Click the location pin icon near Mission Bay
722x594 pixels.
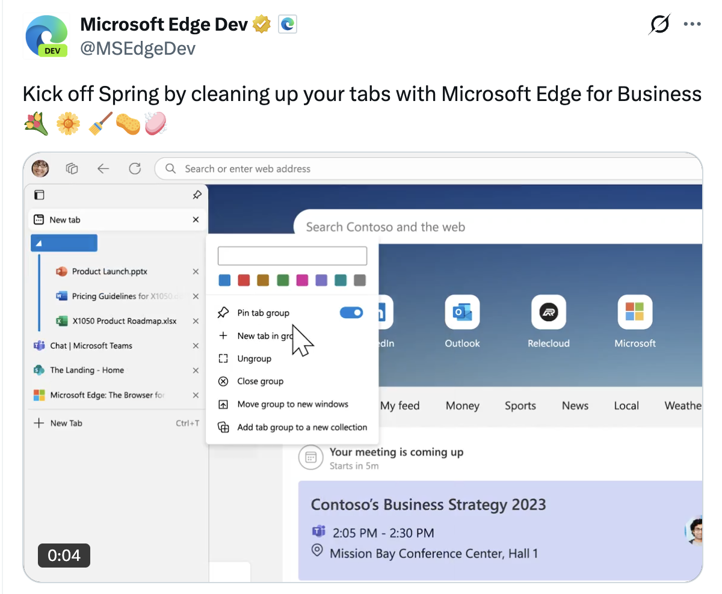pos(317,551)
